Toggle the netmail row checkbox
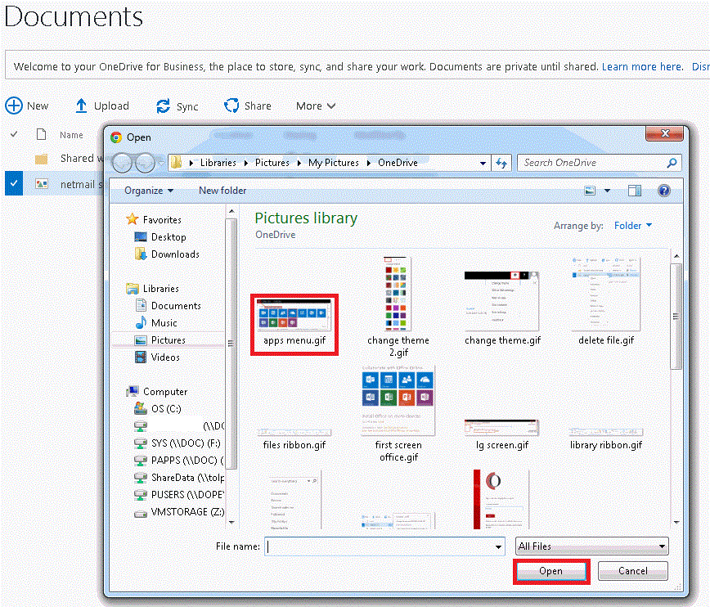 pyautogui.click(x=14, y=183)
